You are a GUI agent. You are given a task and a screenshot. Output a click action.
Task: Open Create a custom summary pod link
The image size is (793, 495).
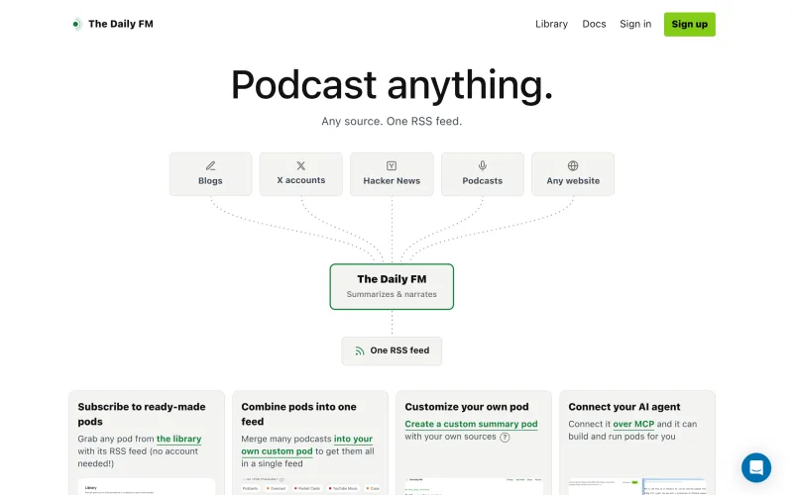(471, 425)
